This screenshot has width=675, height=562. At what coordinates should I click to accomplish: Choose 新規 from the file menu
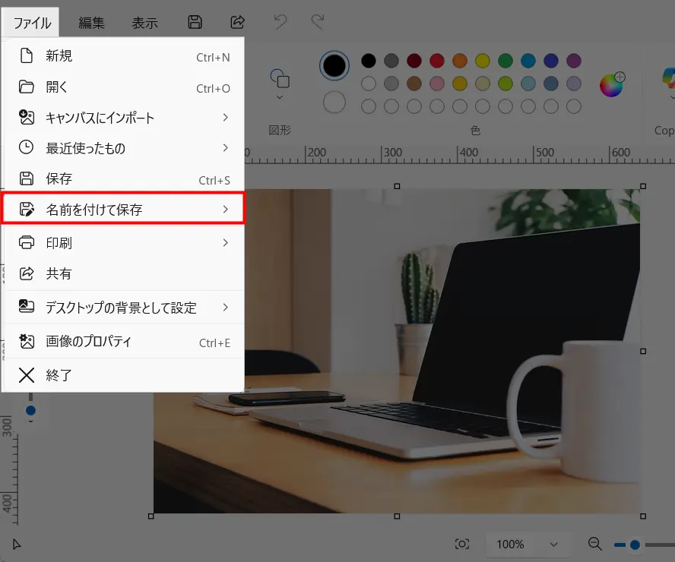(x=123, y=56)
